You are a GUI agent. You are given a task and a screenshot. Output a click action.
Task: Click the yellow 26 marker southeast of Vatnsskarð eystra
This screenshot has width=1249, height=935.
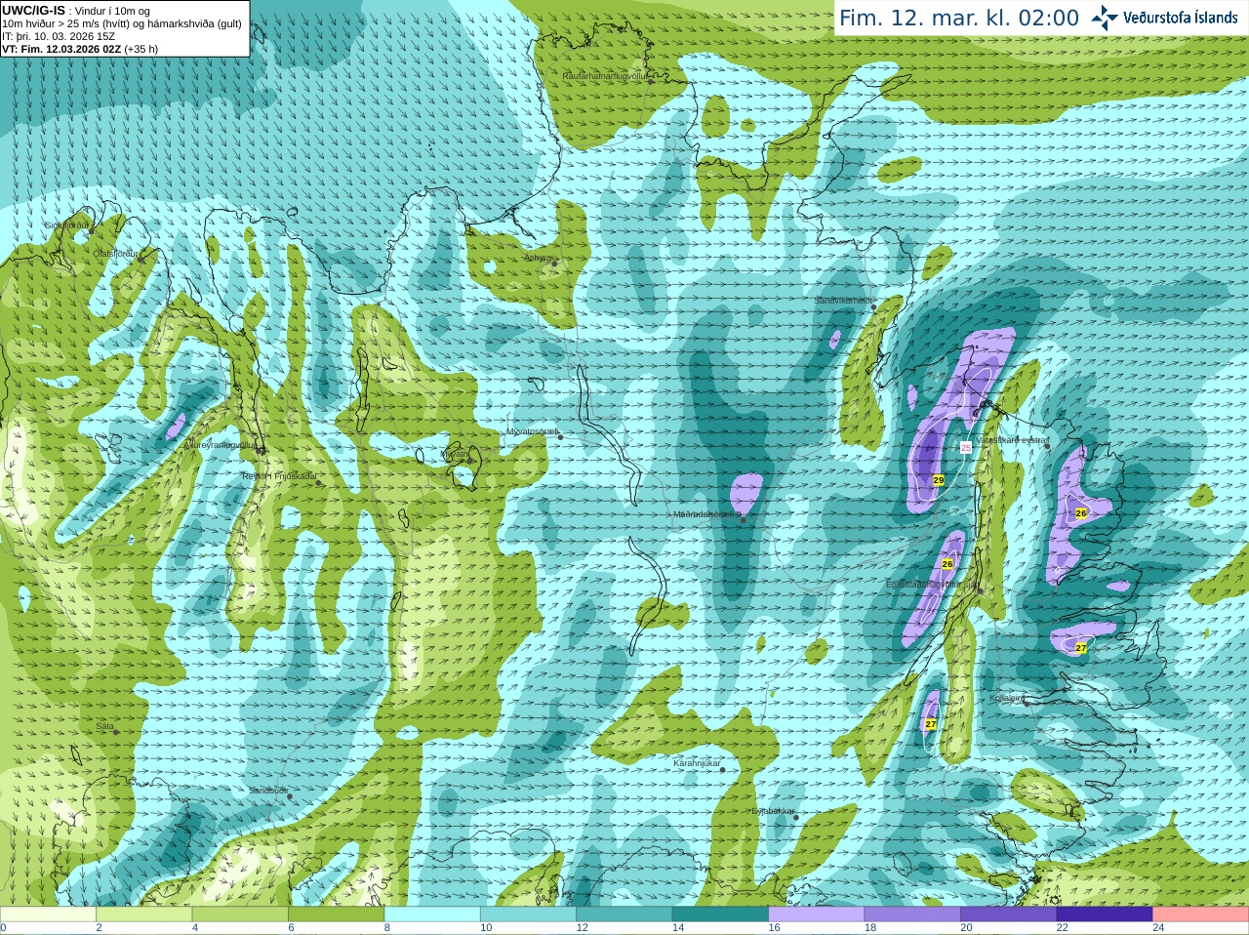(1081, 513)
